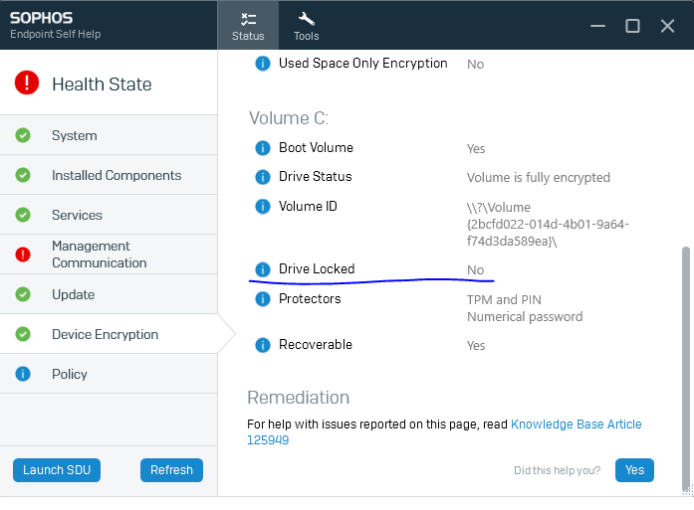Click the Launch SDU button
The height and width of the screenshot is (510, 694).
57,470
